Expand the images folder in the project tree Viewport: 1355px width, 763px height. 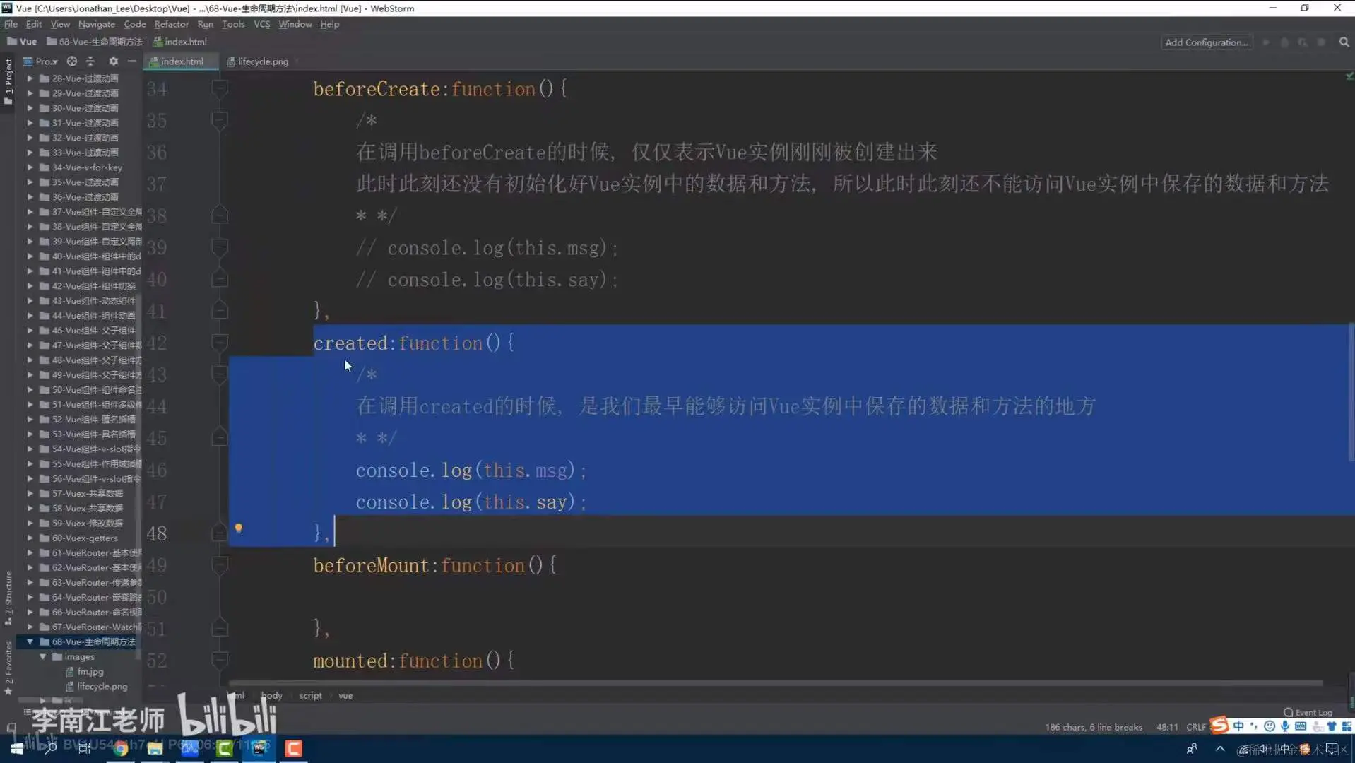click(x=42, y=656)
